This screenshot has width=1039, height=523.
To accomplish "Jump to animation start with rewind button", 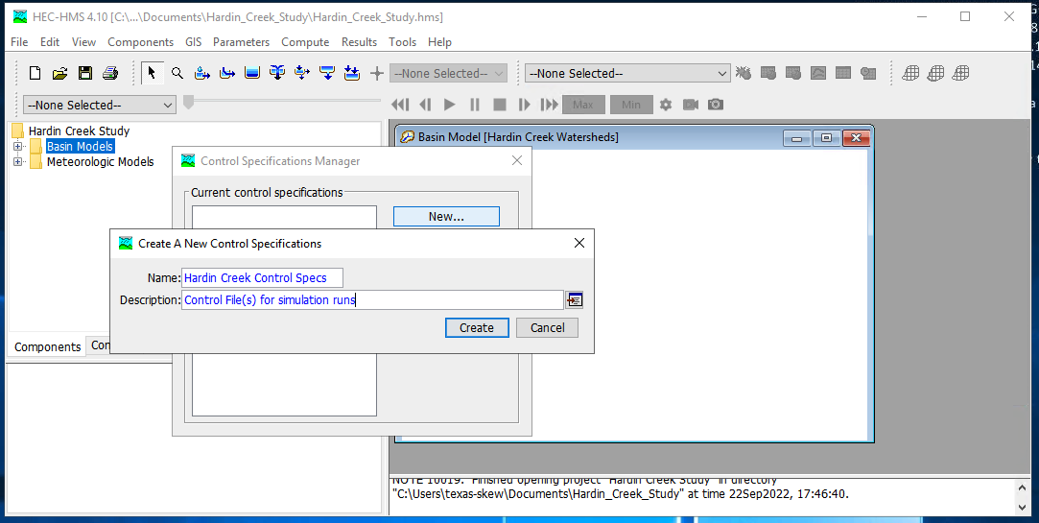I will 400,105.
